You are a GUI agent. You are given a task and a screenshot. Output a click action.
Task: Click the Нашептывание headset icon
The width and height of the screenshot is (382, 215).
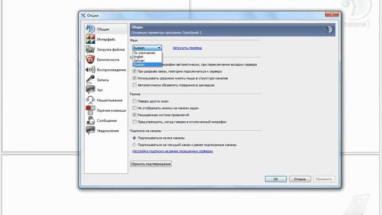pos(90,100)
